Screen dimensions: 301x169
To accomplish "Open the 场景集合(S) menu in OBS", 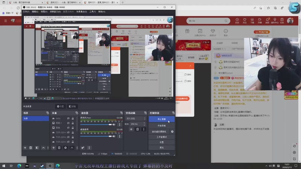I will (x=82, y=12).
